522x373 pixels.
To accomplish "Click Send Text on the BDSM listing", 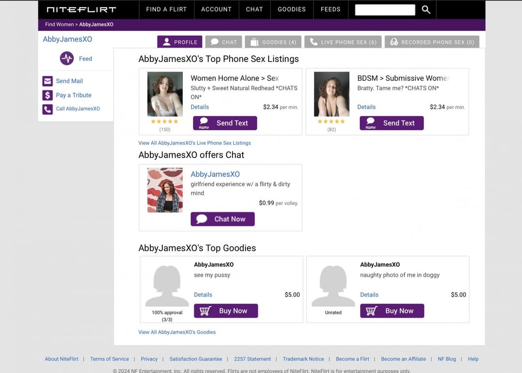I will tap(391, 123).
